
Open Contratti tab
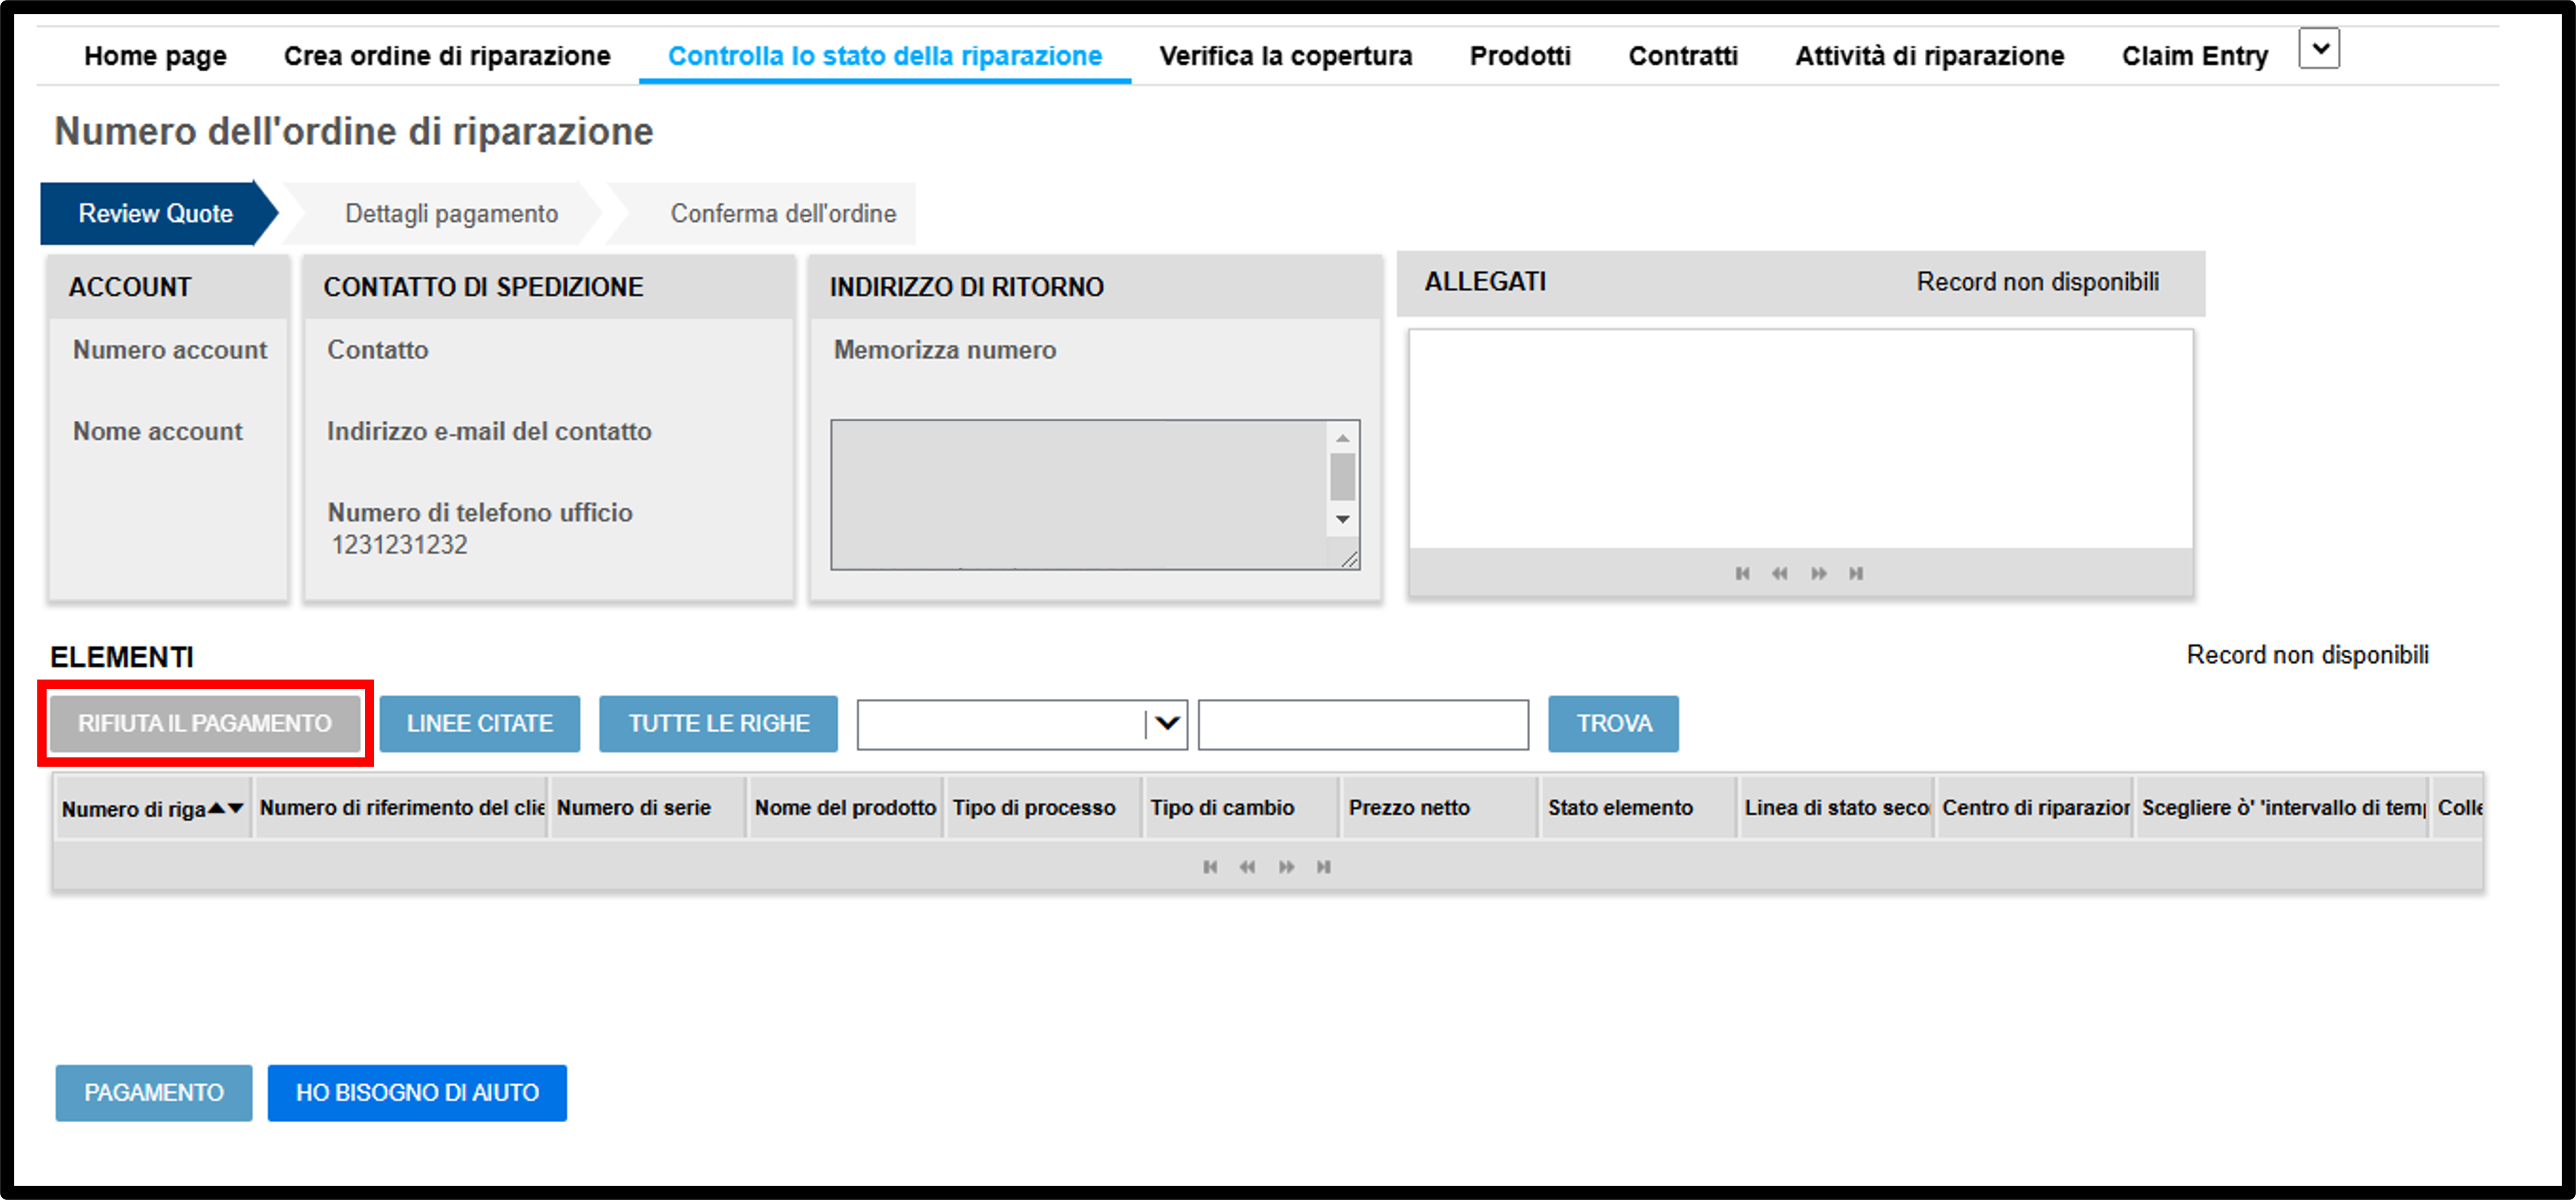[1683, 56]
